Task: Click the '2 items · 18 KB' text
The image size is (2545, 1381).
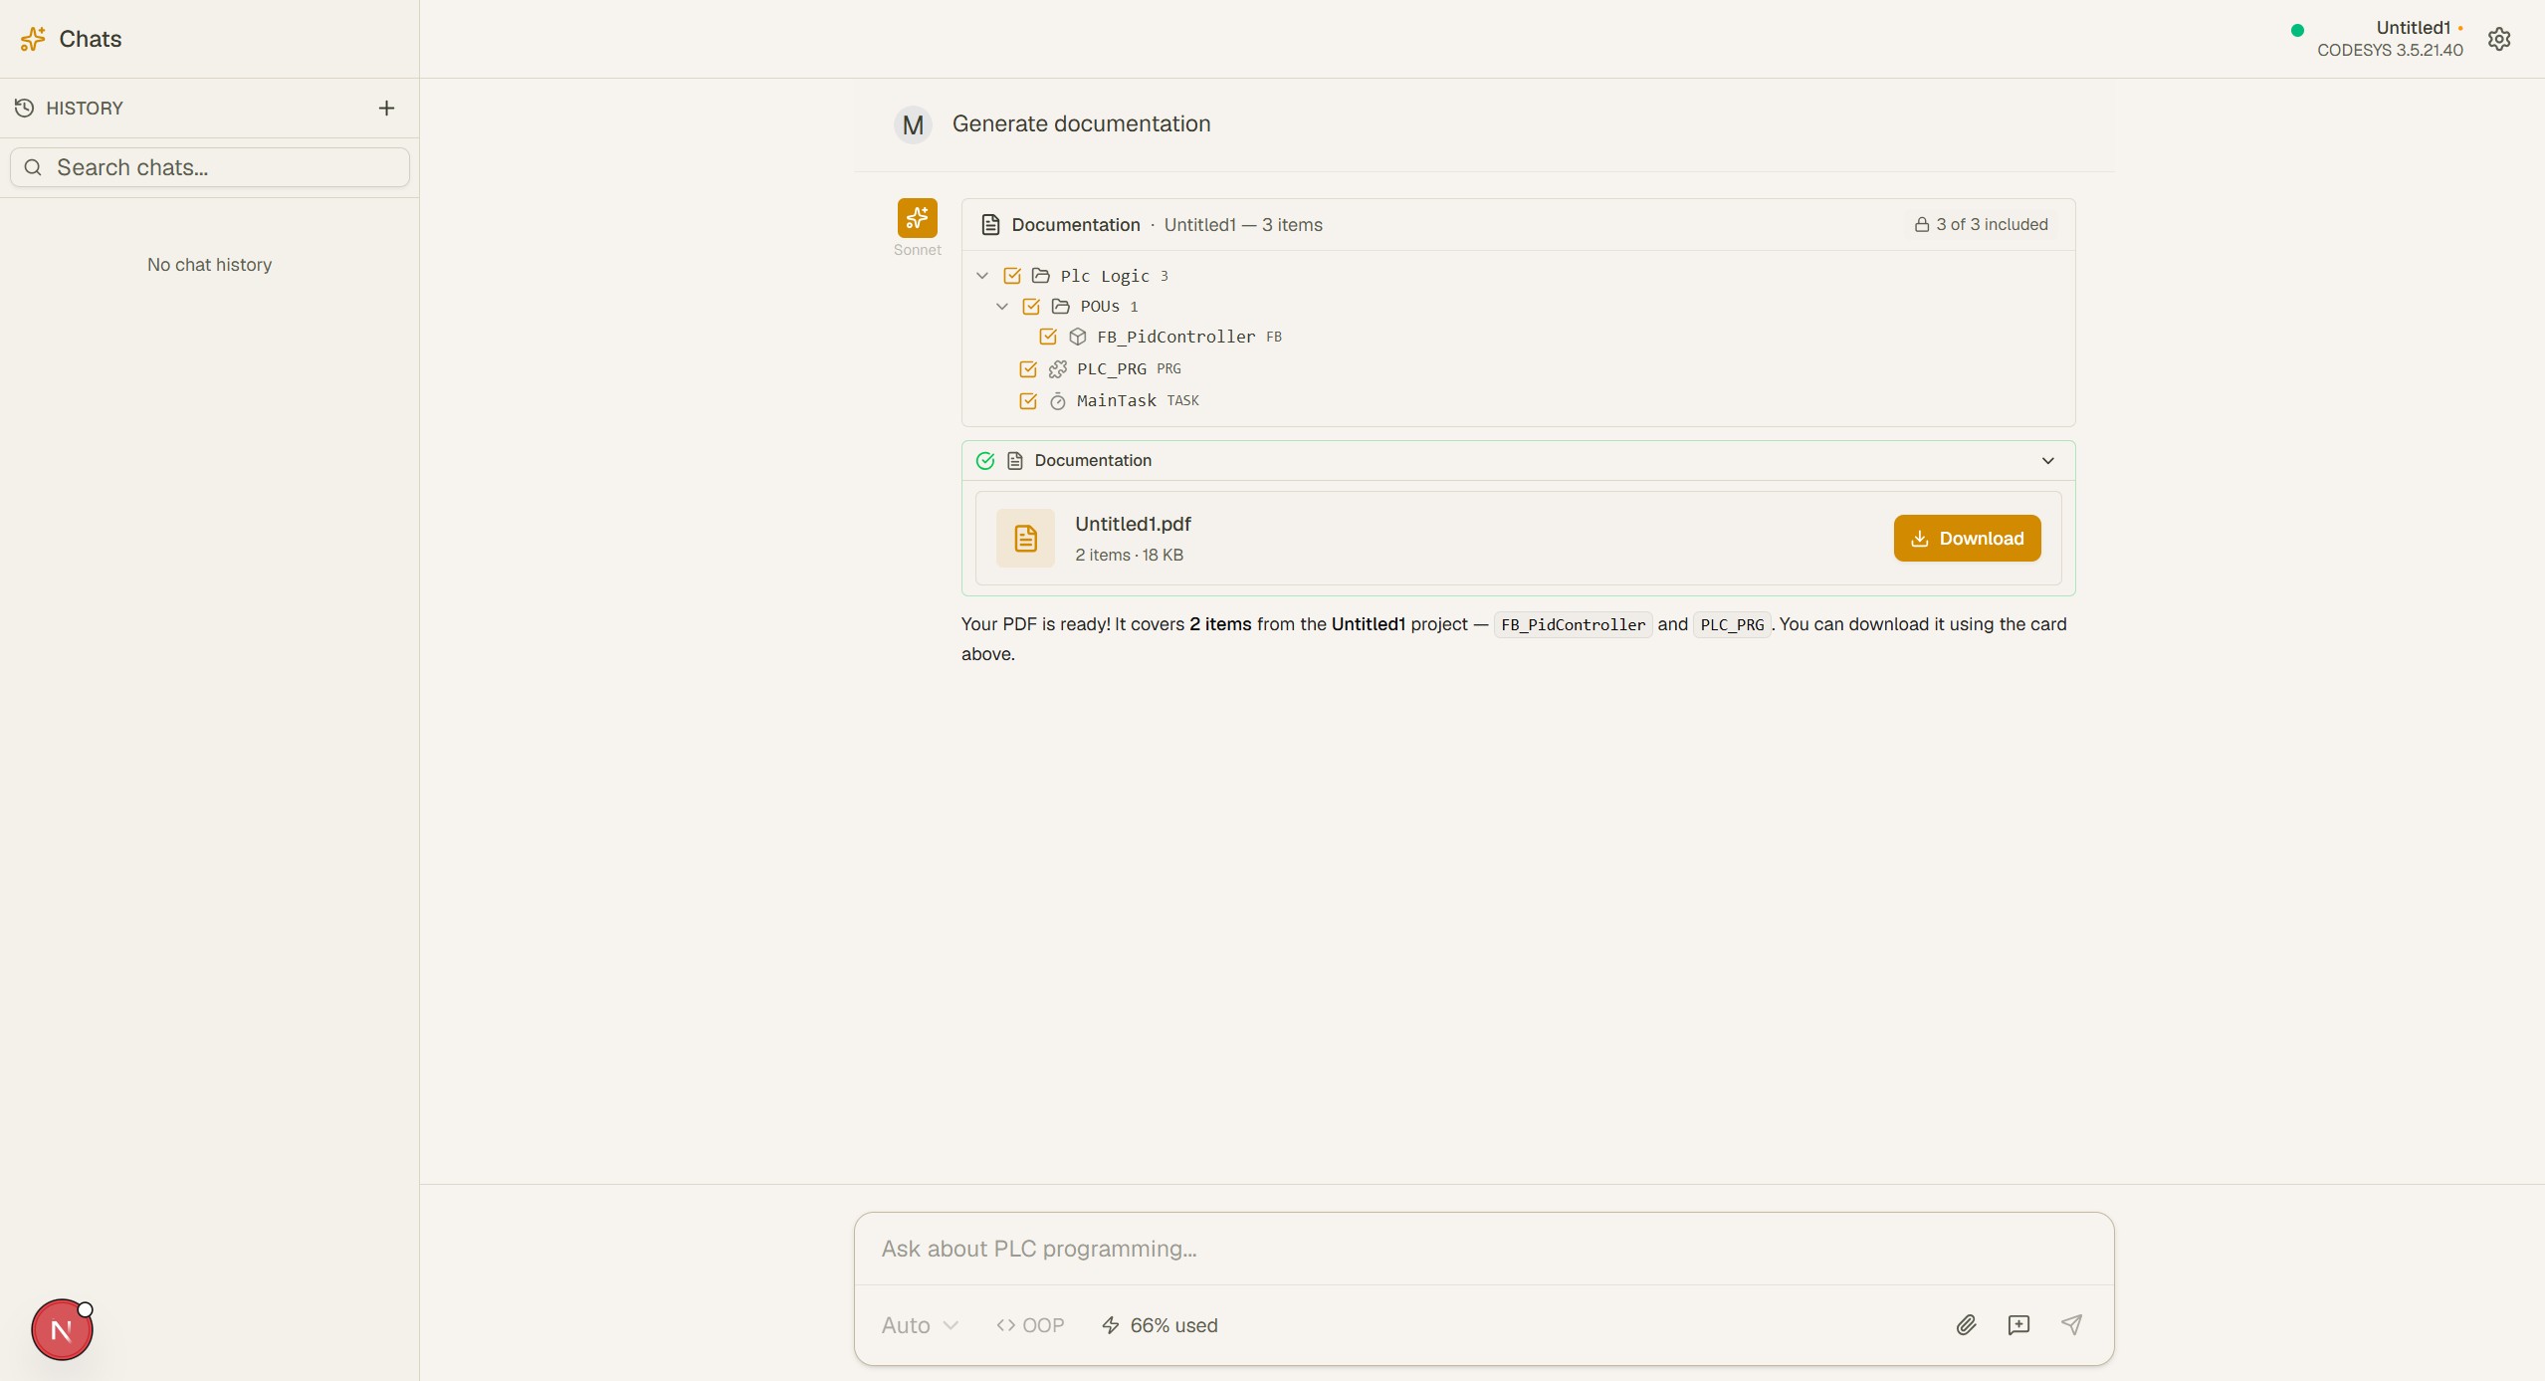Action: [1129, 555]
